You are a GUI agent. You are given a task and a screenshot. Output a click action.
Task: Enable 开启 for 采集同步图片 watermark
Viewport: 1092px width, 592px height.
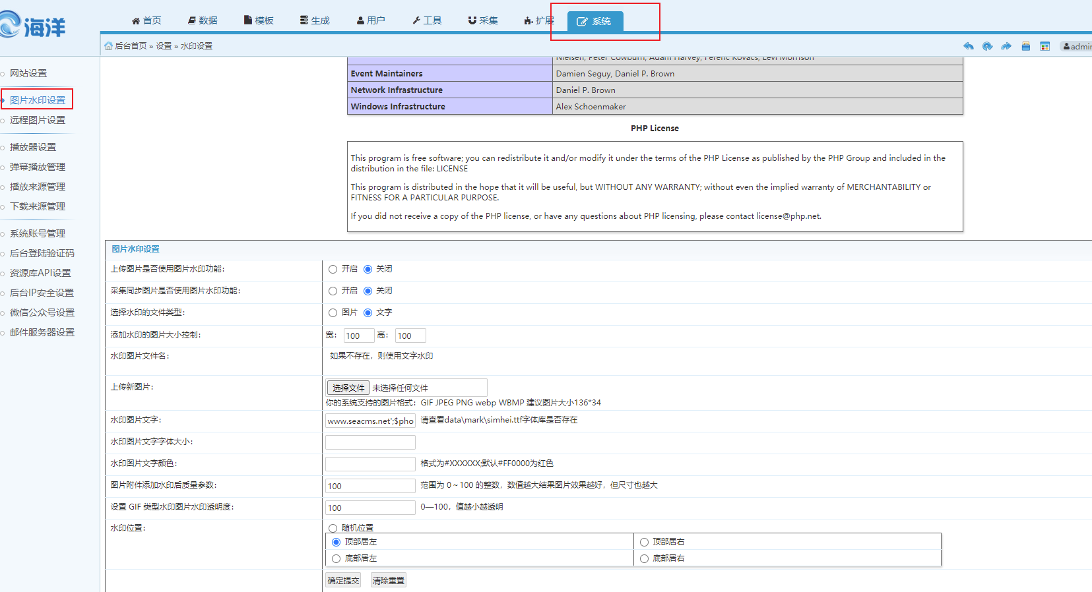coord(333,291)
